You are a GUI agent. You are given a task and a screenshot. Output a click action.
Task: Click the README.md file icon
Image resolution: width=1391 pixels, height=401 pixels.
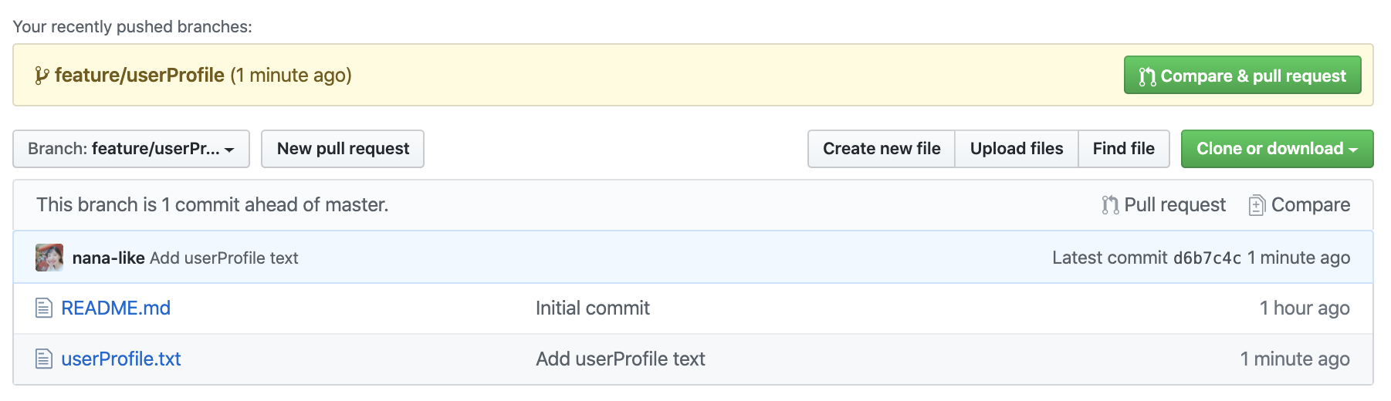click(44, 308)
